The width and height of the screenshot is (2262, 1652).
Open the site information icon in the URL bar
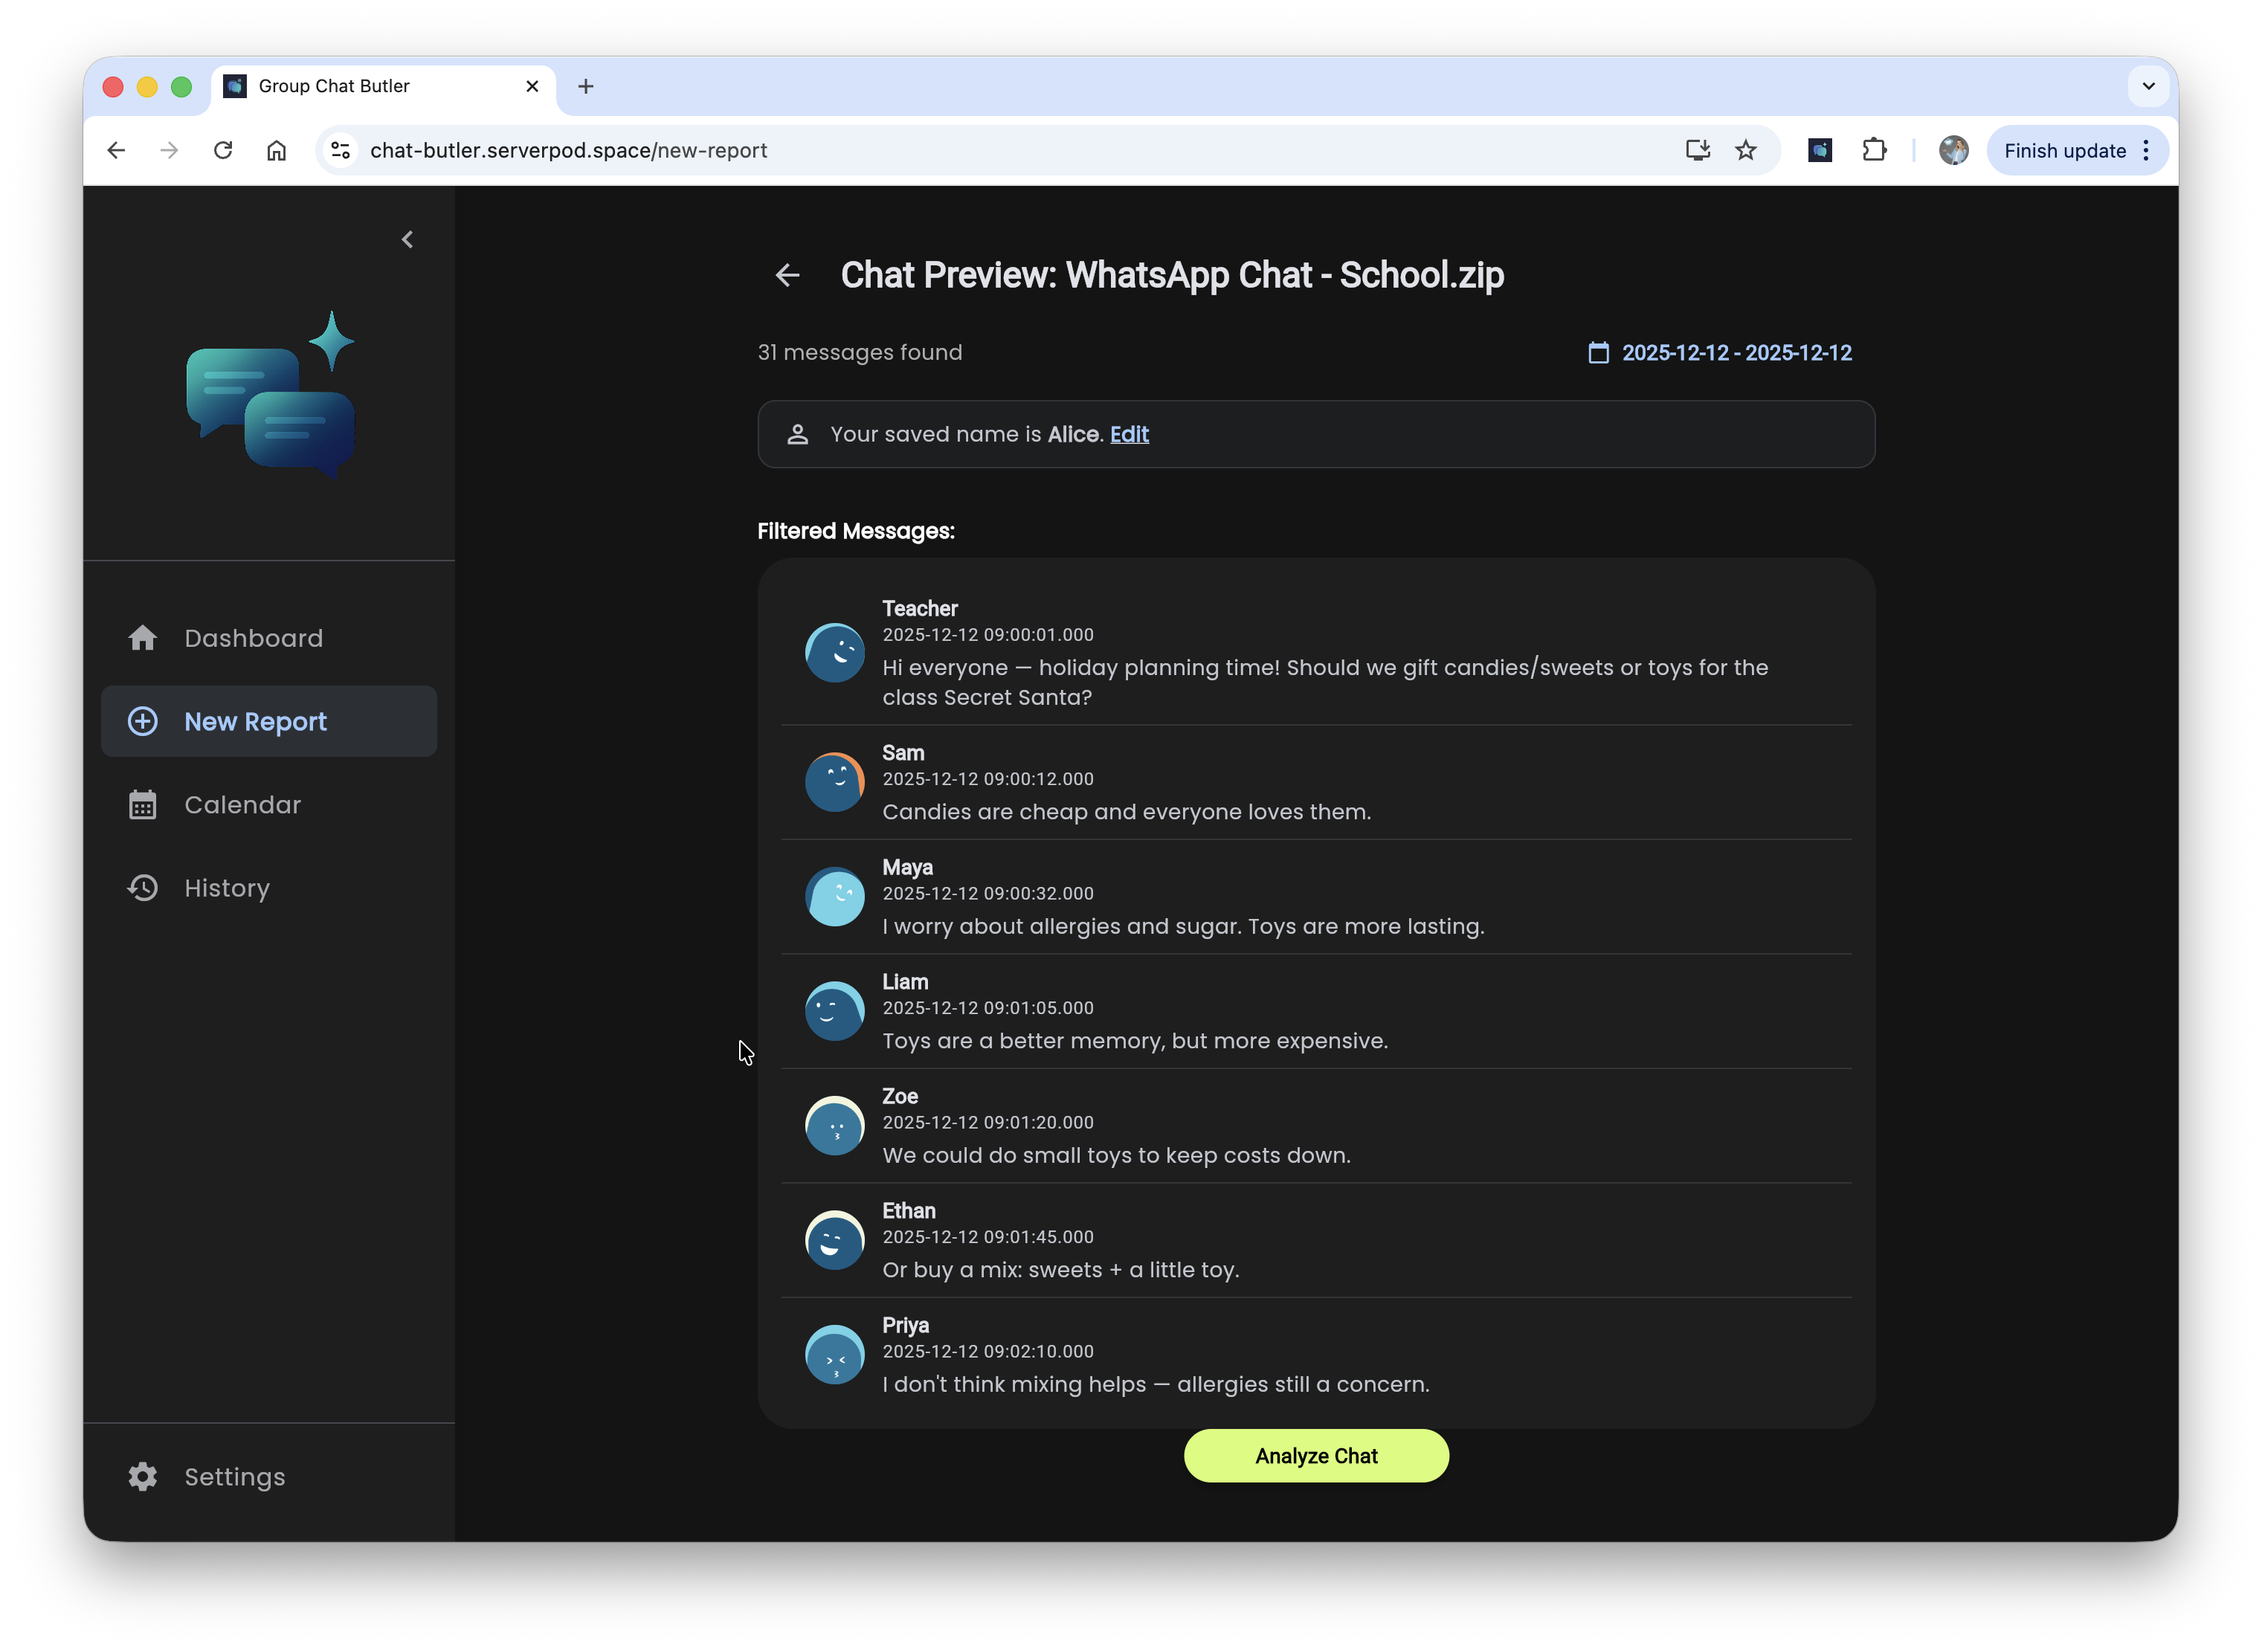point(341,150)
